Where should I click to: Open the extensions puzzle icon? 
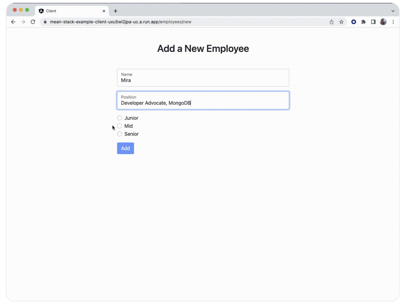363,22
